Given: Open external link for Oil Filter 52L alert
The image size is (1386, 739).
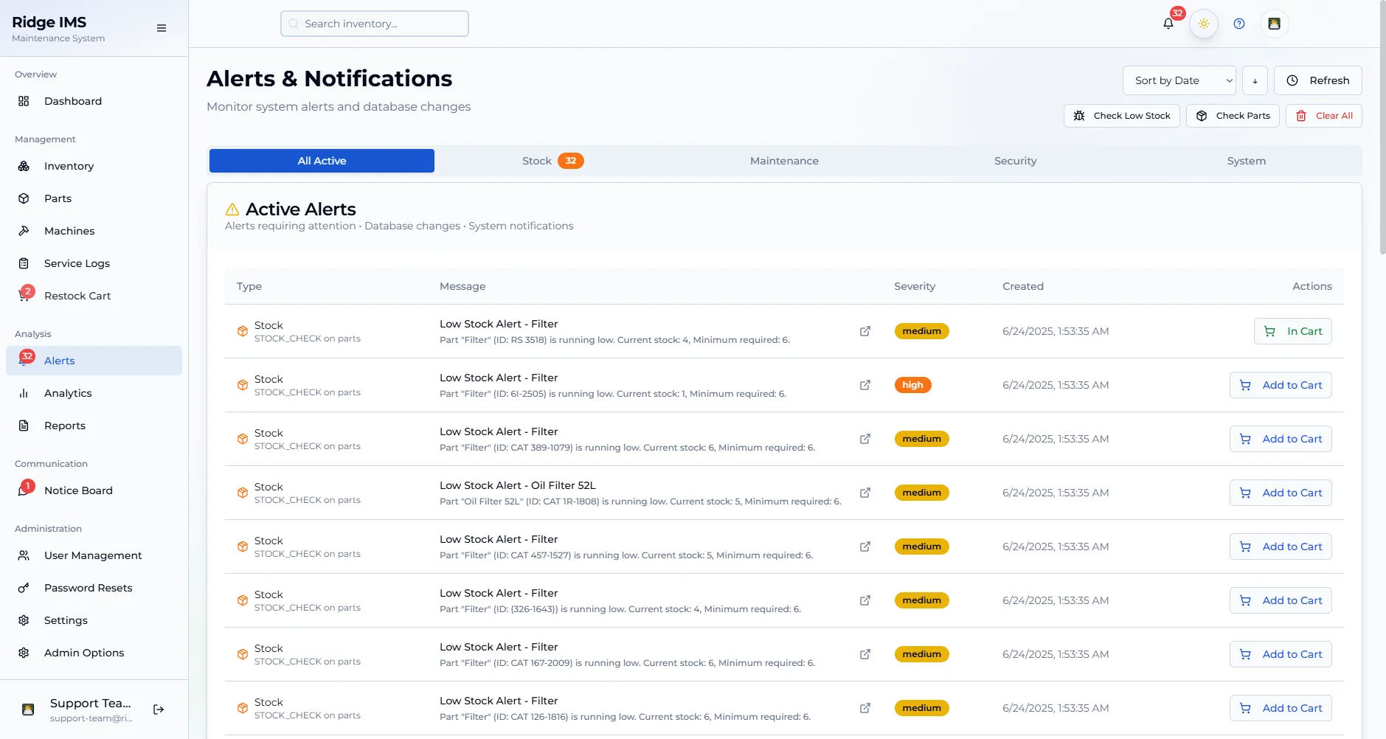Looking at the screenshot, I should pyautogui.click(x=865, y=493).
